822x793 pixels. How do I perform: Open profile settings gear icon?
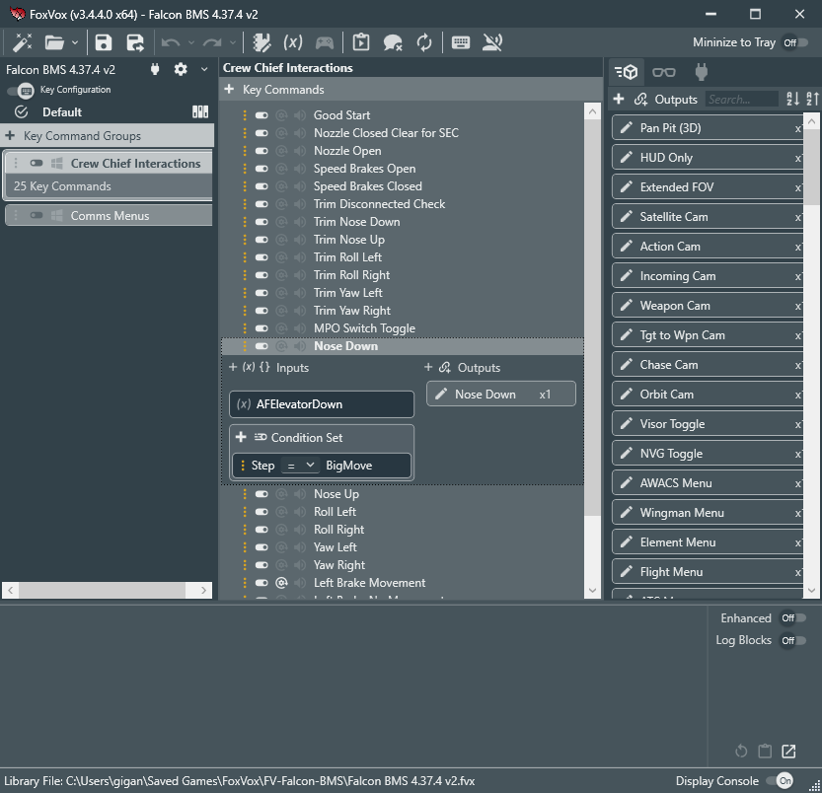pos(181,69)
